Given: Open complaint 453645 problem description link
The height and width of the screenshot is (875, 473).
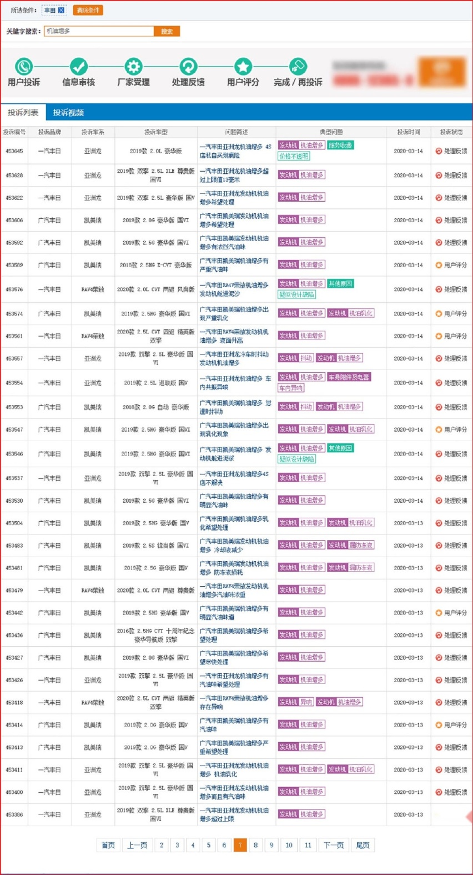Looking at the screenshot, I should tap(235, 151).
